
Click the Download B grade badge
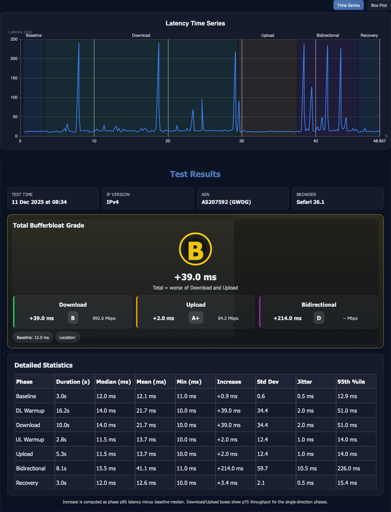click(73, 318)
